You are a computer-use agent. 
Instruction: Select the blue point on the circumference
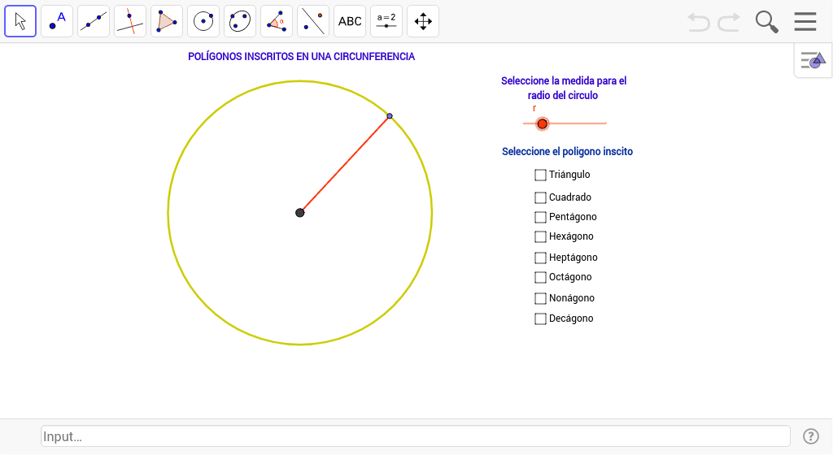[390, 115]
